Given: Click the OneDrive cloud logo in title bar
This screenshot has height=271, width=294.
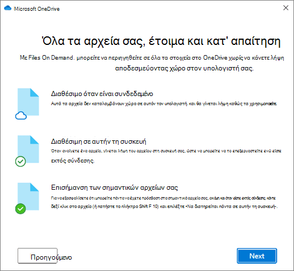Looking at the screenshot, I should tap(8, 8).
